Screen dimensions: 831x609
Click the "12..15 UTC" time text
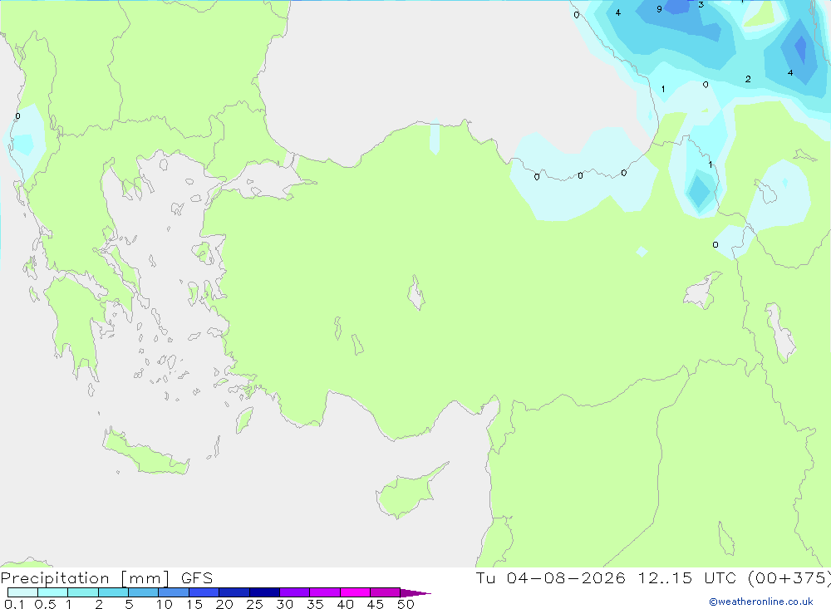point(687,577)
